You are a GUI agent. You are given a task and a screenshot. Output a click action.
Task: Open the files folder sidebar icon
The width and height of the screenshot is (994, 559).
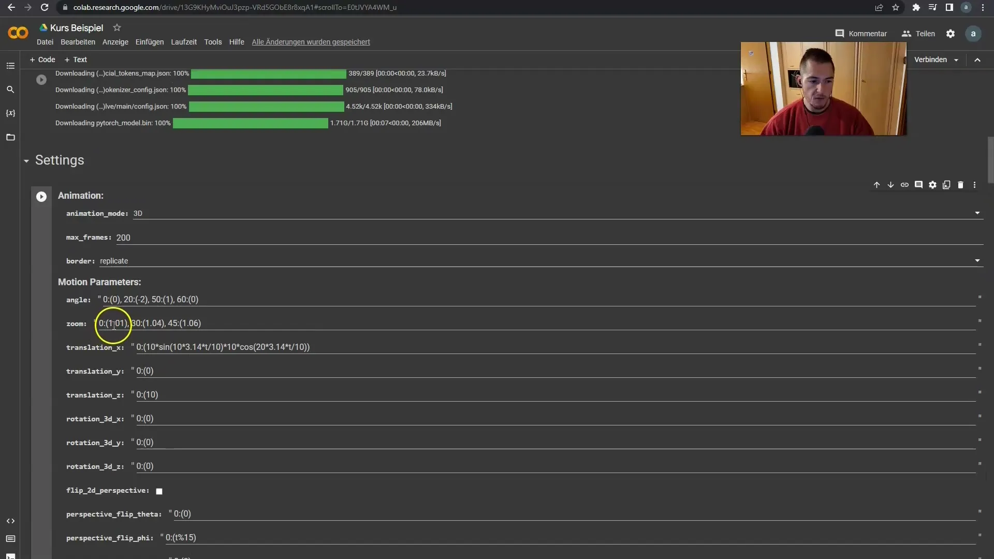pyautogui.click(x=10, y=137)
